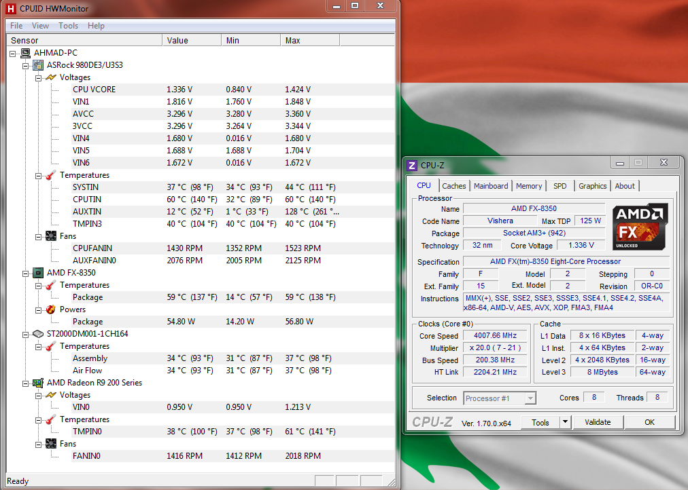Click the Fans icon under AMD Radeon R9
This screenshot has width=688, height=490.
point(51,444)
